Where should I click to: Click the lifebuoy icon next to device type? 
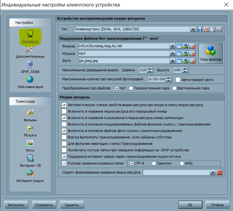tap(206, 29)
